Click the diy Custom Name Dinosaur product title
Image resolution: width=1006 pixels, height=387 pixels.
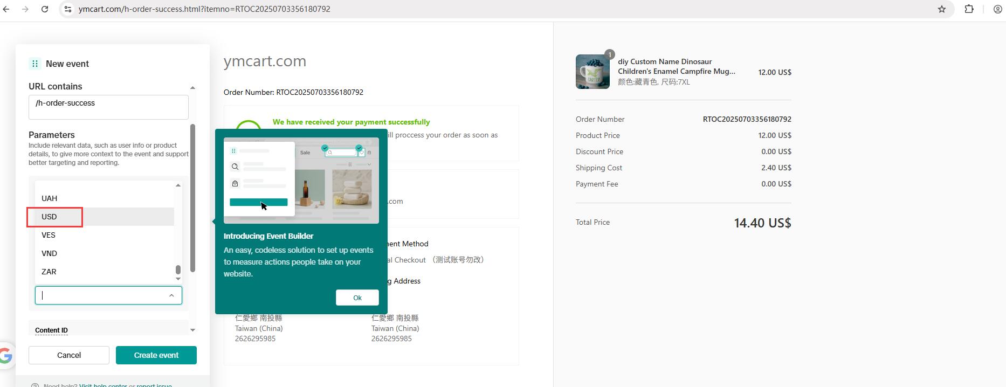[x=677, y=66]
